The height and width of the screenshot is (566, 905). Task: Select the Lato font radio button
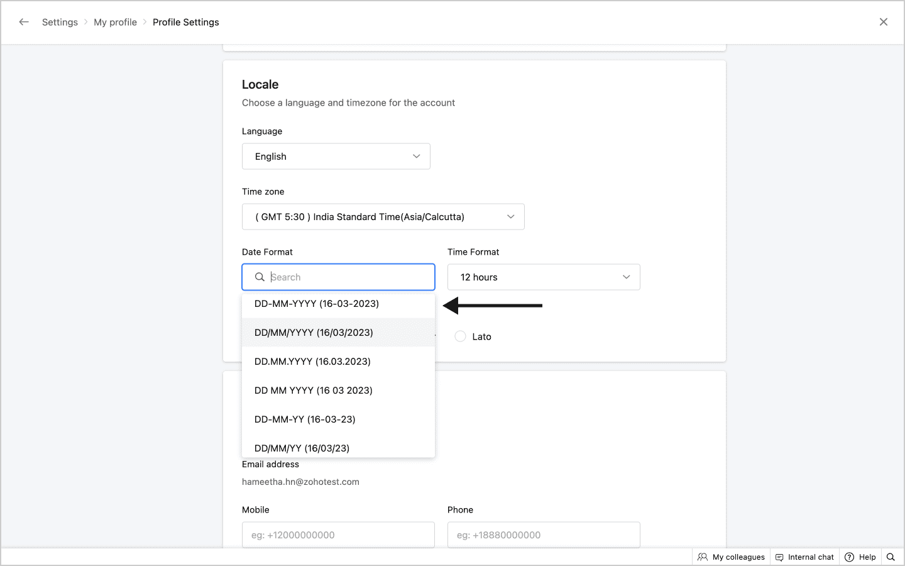pyautogui.click(x=461, y=336)
